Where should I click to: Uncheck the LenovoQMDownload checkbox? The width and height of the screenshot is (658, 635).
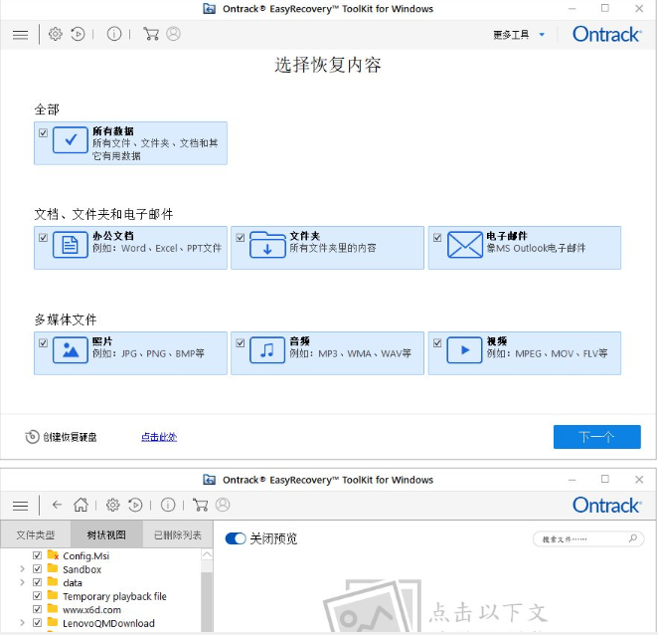point(38,623)
